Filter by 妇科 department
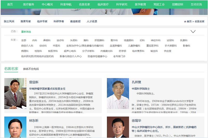Viewport: 208px width, 138px height. (x=142, y=40)
